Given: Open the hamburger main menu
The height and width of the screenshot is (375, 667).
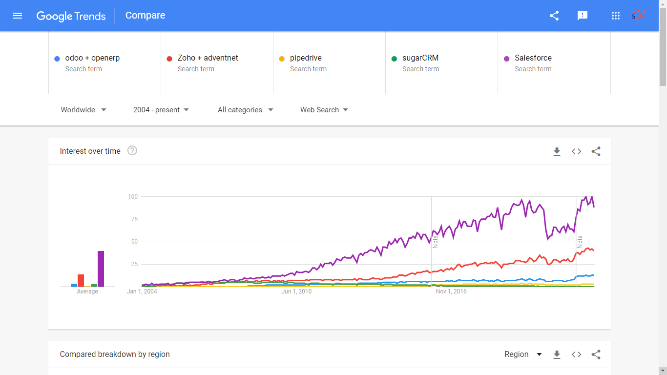Looking at the screenshot, I should click(x=18, y=16).
